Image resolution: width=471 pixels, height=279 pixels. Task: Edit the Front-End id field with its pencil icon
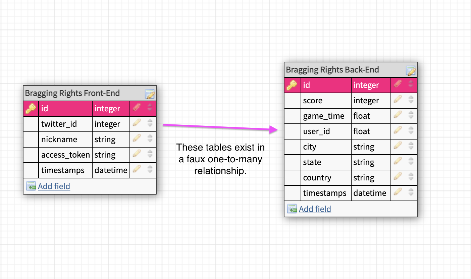(137, 107)
